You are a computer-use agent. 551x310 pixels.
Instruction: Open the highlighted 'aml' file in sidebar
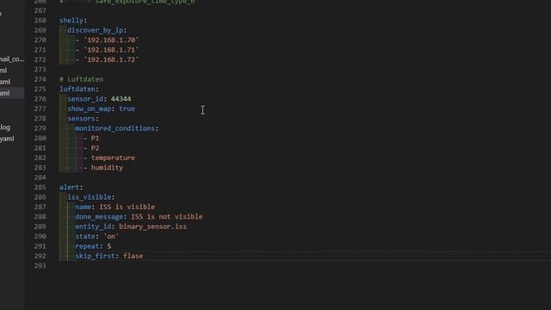12,93
